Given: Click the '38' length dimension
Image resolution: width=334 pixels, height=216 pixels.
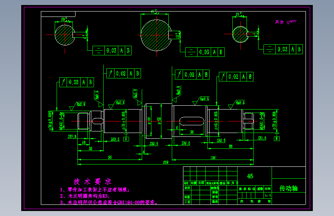Looking at the screenshot, I should pos(91,149).
